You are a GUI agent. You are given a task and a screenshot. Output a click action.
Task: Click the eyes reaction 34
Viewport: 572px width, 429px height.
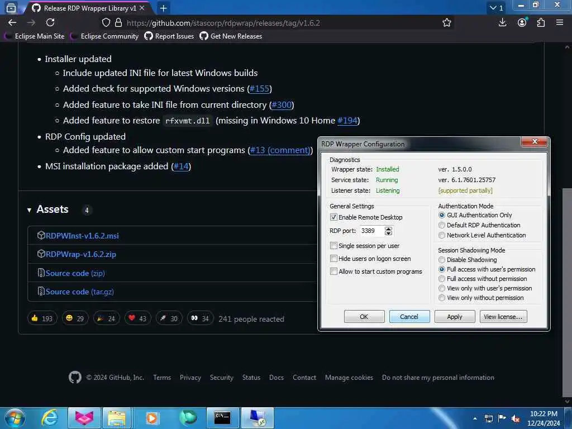click(200, 318)
